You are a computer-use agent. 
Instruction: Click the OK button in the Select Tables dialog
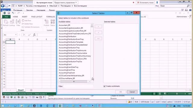[121, 92]
